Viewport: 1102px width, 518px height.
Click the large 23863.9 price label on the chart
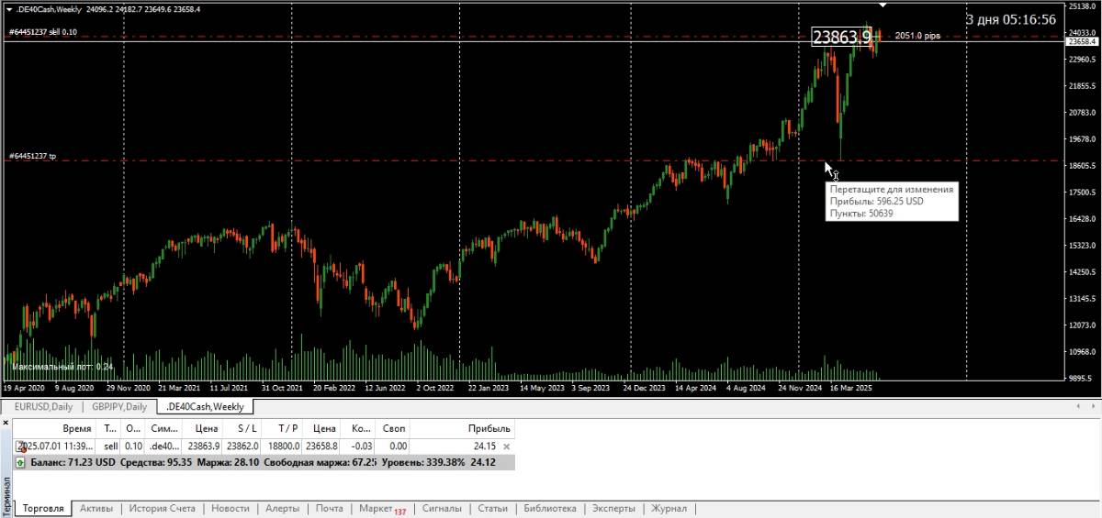click(841, 38)
